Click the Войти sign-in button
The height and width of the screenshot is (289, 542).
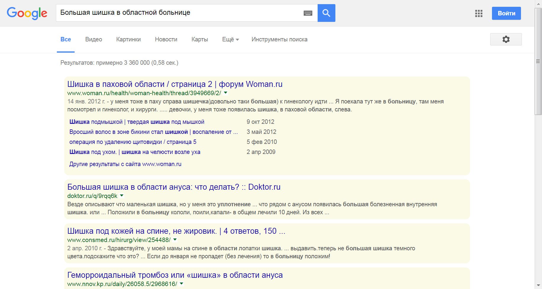[x=506, y=13]
